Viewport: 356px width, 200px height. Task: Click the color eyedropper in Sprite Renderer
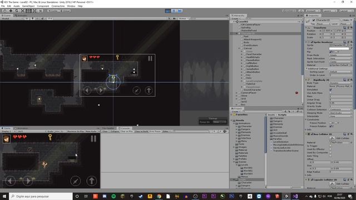351,48
